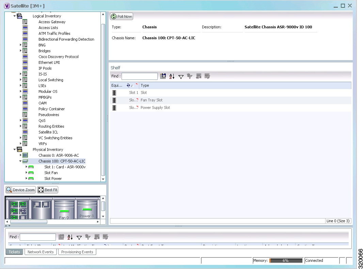Click the Access Gateway table icon
364x269 pixels.
pyautogui.click(x=25, y=22)
